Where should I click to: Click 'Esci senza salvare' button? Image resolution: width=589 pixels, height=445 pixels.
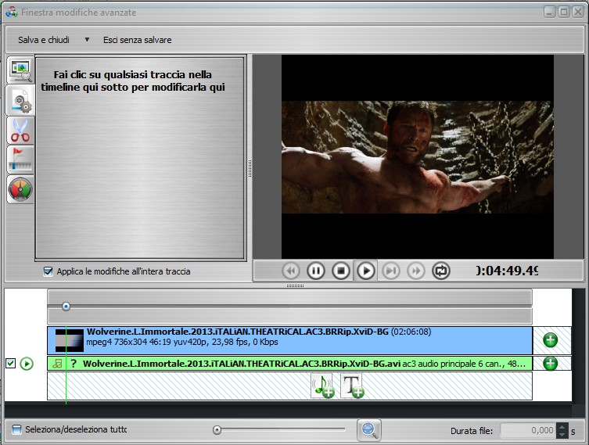click(138, 40)
